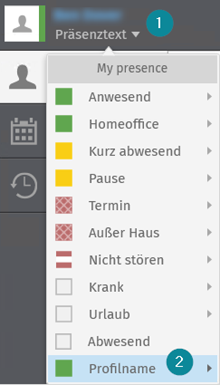Click the user avatar picture at top
Screen dimensions: 220x385
(x=22, y=24)
